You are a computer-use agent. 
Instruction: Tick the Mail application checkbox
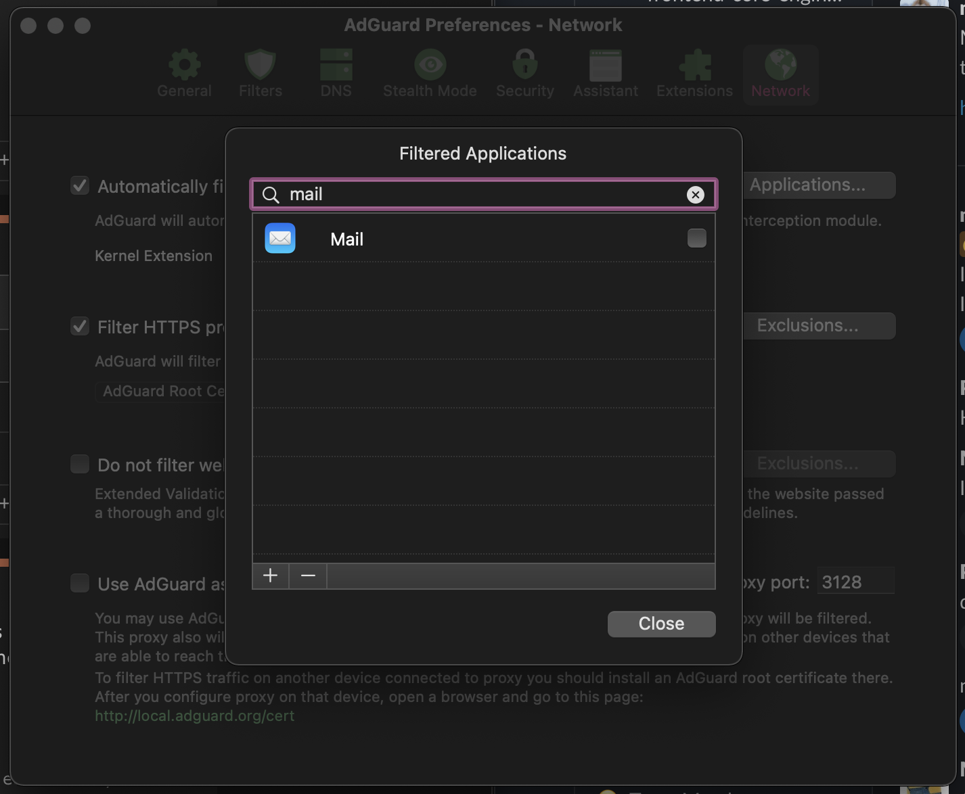tap(696, 238)
